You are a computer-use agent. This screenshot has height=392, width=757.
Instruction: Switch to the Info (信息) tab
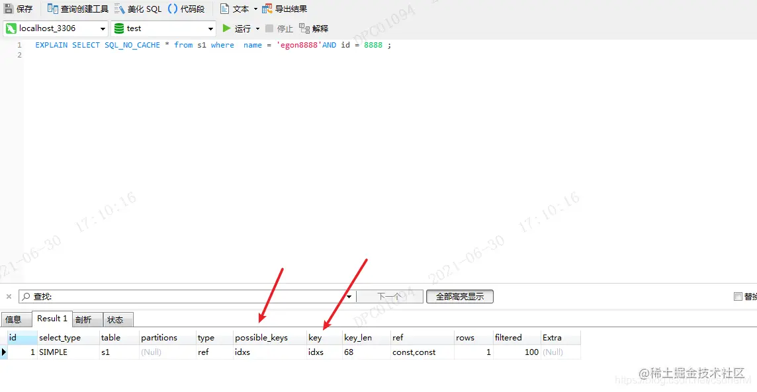coord(16,319)
